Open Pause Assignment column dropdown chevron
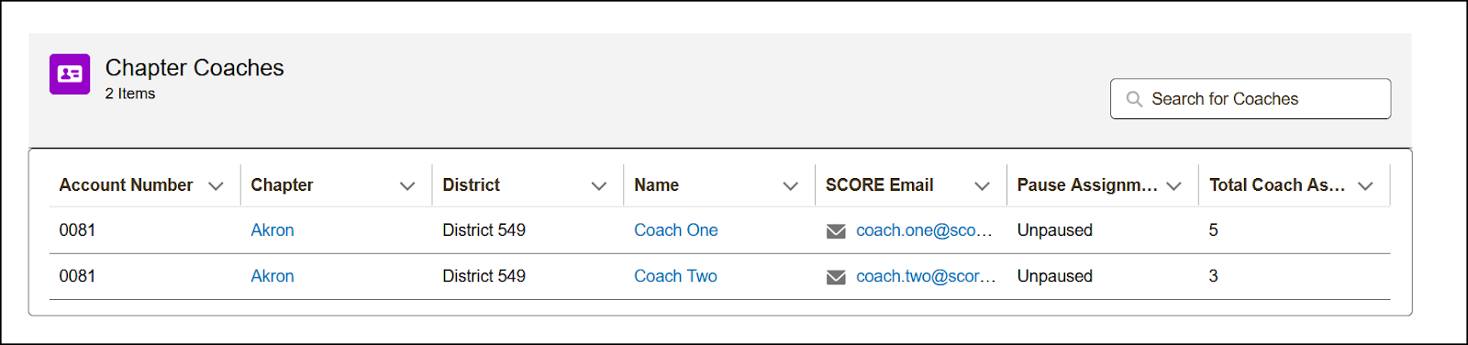This screenshot has width=1468, height=345. click(x=1173, y=186)
